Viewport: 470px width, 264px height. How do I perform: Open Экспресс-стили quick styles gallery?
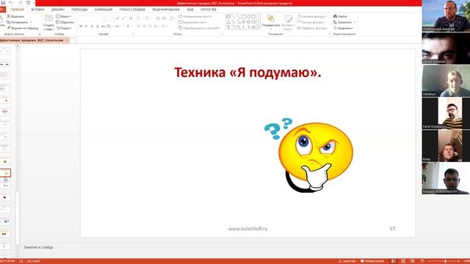(288, 23)
